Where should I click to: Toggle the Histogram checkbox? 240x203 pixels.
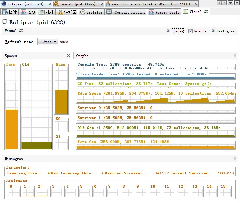pyautogui.click(x=213, y=31)
